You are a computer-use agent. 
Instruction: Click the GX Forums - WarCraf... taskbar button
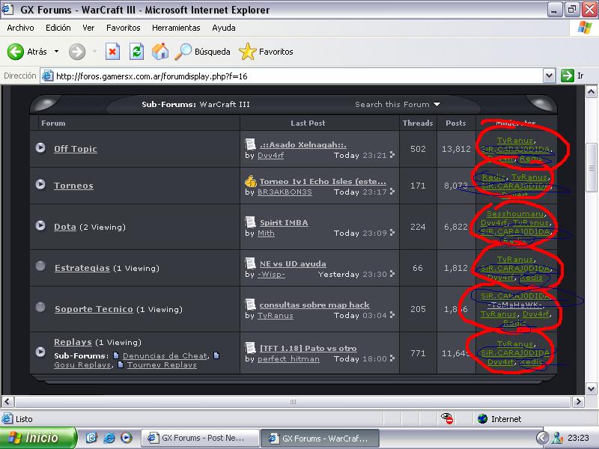pos(320,439)
